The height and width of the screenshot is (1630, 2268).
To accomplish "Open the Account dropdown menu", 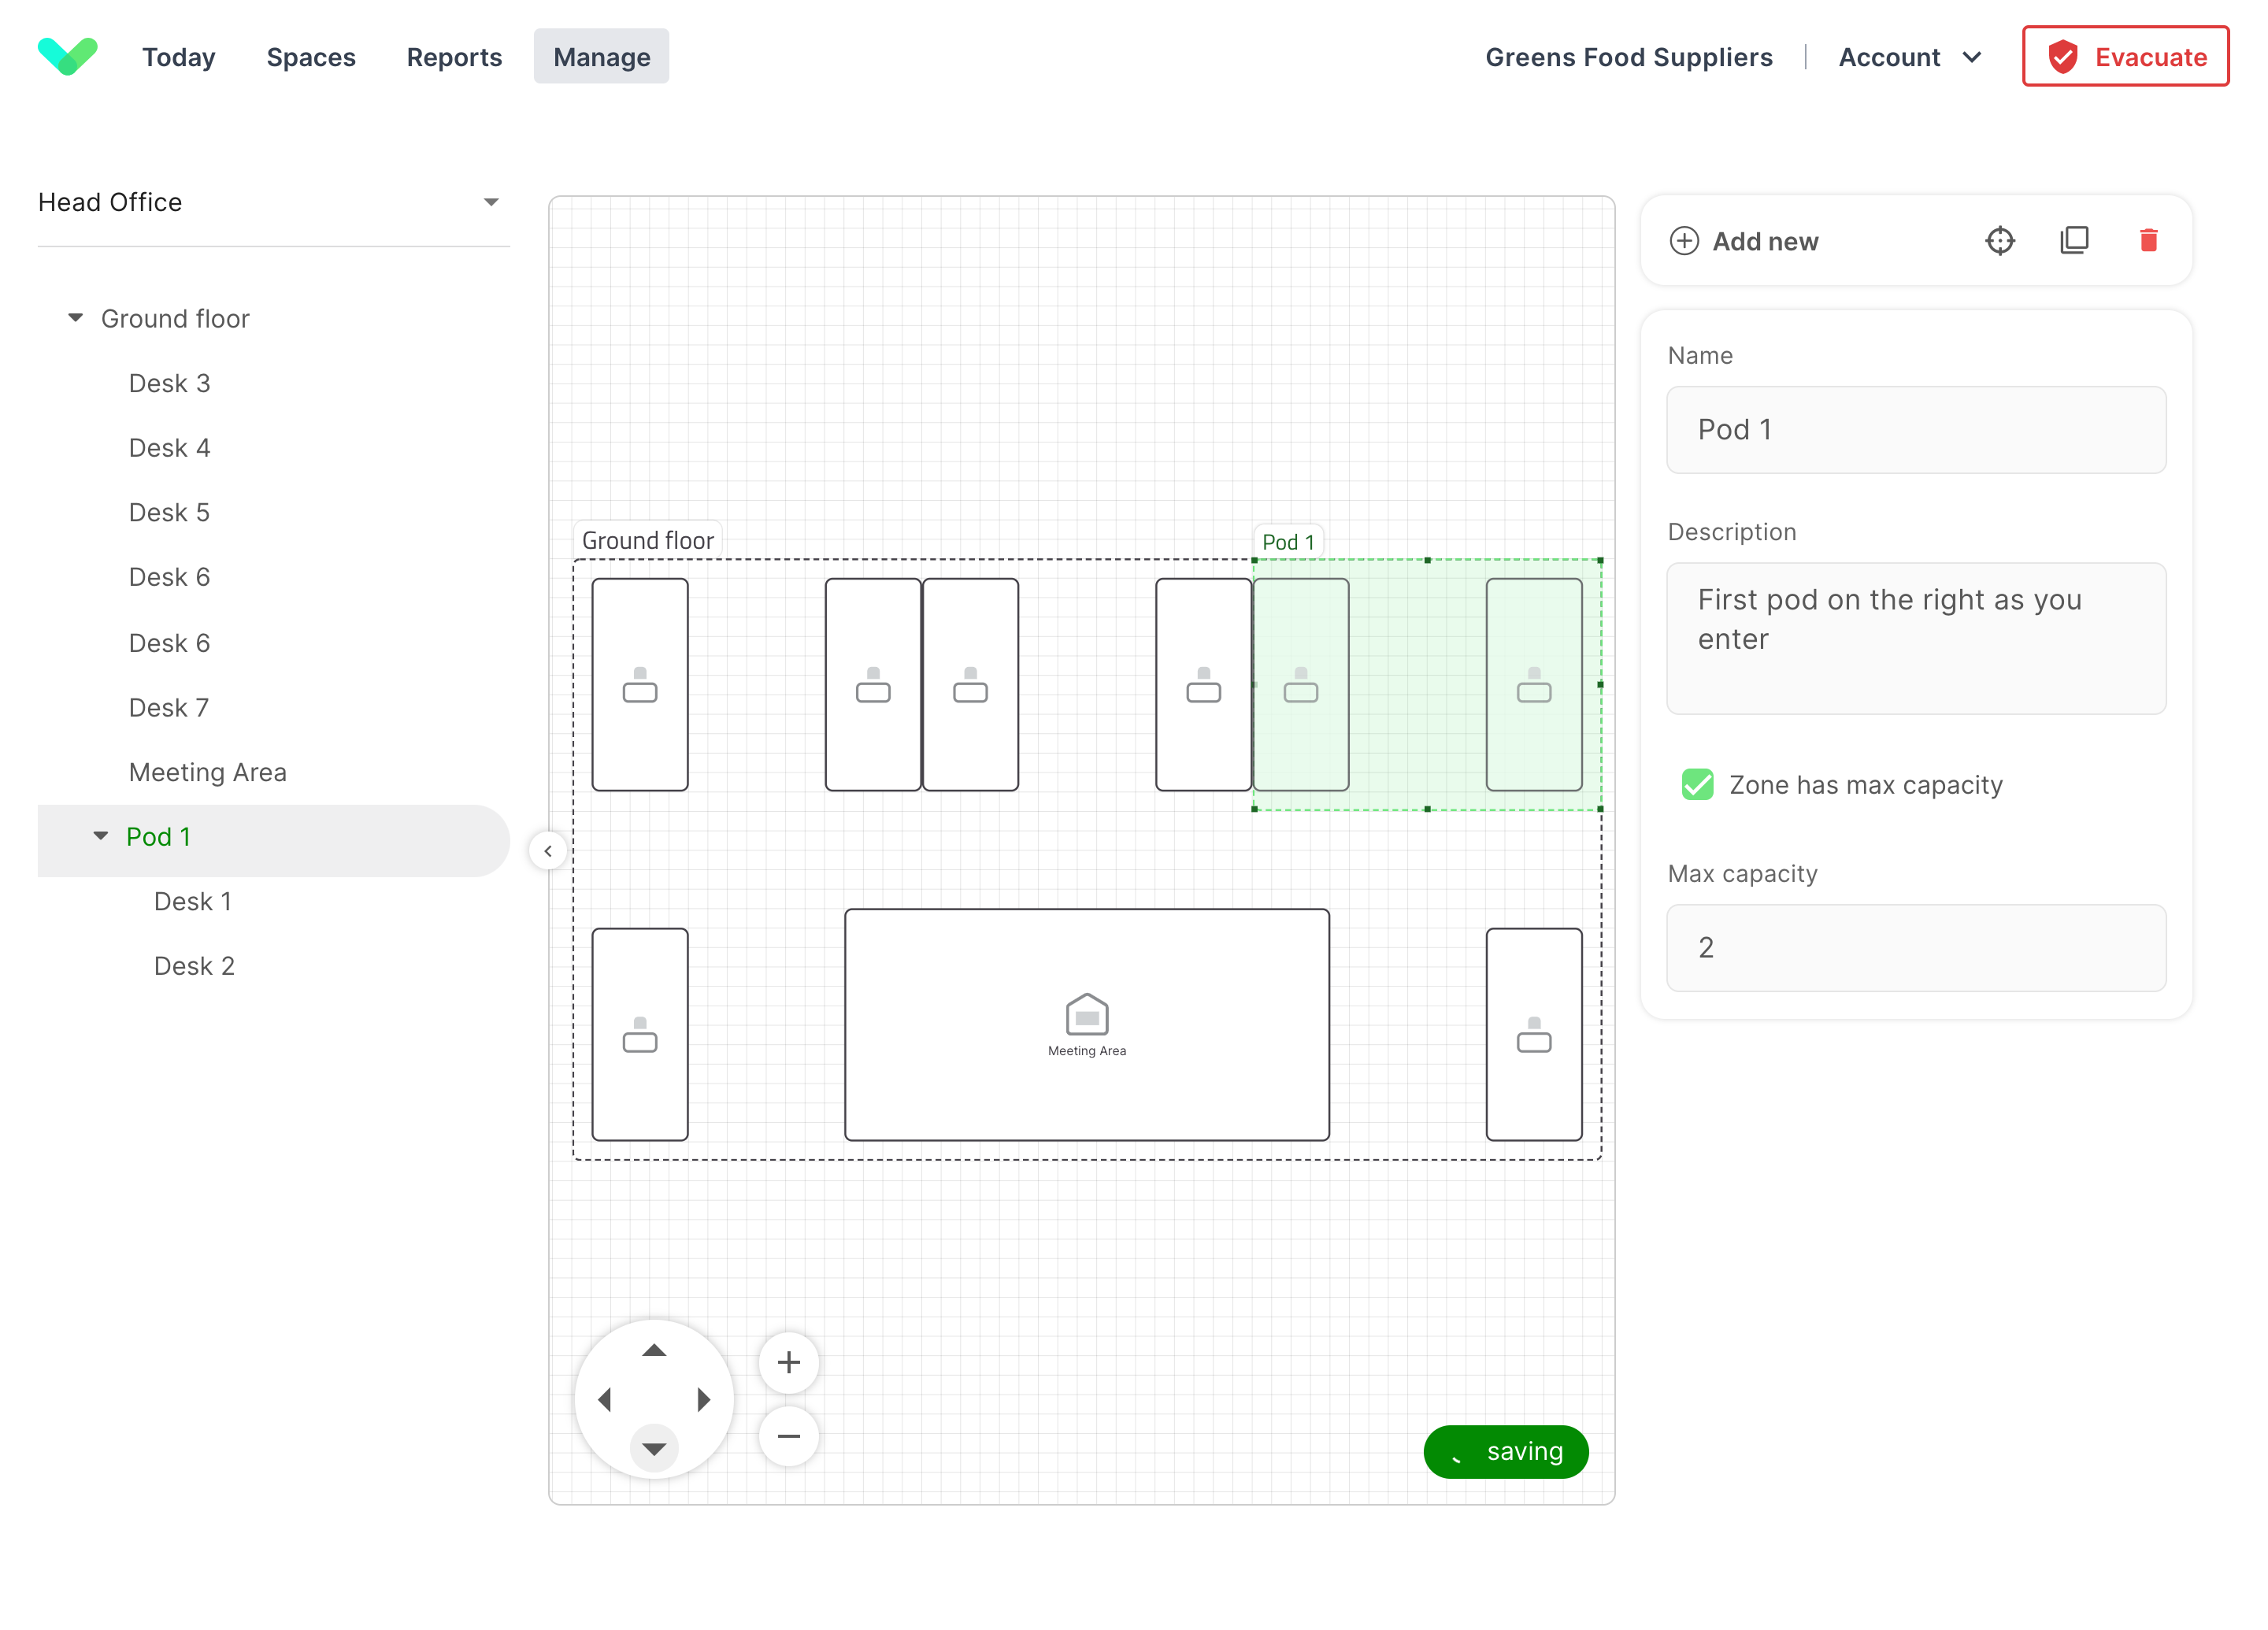I will coord(1909,57).
